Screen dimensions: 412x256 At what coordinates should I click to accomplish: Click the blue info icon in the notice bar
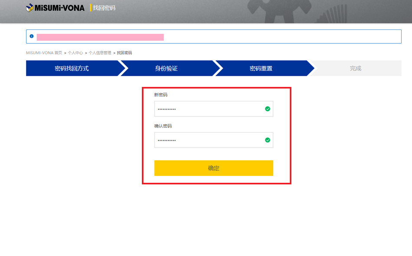click(32, 36)
